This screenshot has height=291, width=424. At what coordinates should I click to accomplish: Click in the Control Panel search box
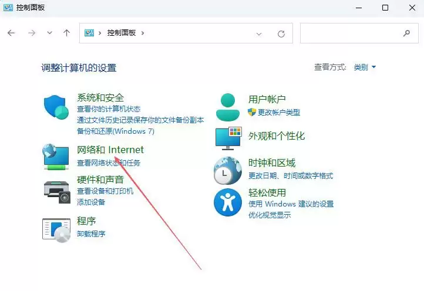(x=359, y=33)
